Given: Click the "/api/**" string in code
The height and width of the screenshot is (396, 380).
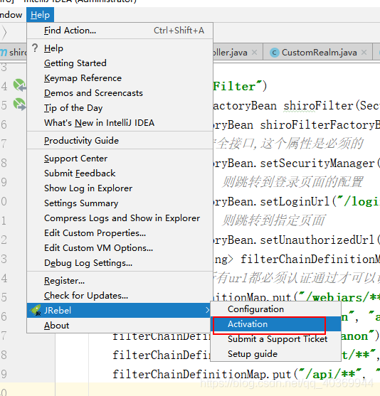Looking at the screenshot, I should [330, 374].
